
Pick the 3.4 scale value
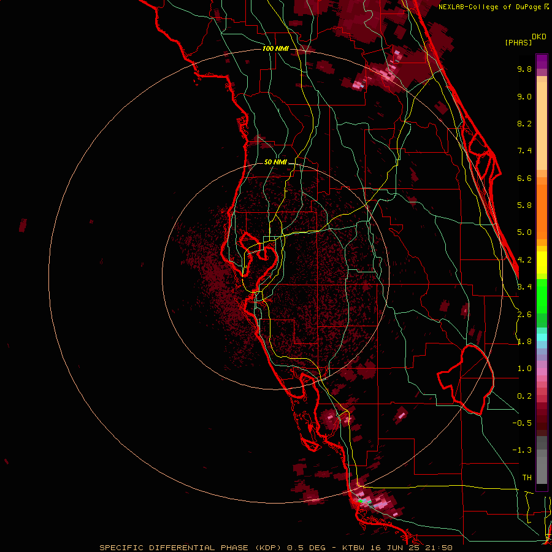524,287
